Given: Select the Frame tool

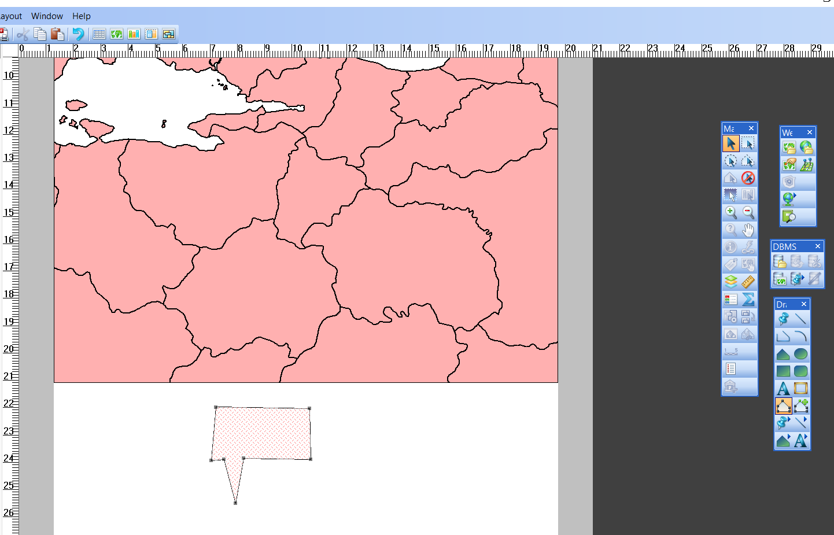Looking at the screenshot, I should click(800, 389).
